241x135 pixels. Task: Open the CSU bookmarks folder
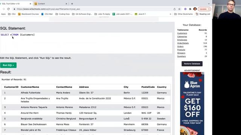12,14
